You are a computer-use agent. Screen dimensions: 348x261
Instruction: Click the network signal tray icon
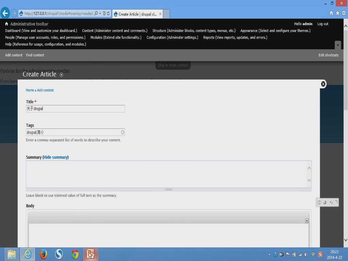[x=300, y=255]
